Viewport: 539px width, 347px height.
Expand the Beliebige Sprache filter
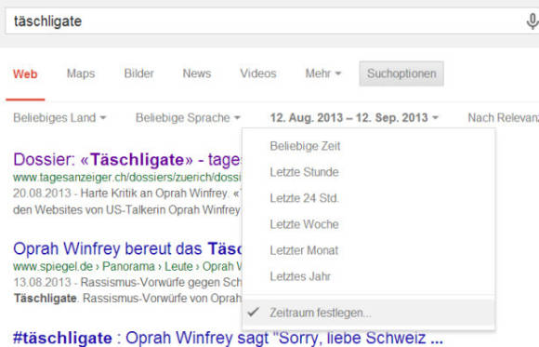click(x=188, y=118)
